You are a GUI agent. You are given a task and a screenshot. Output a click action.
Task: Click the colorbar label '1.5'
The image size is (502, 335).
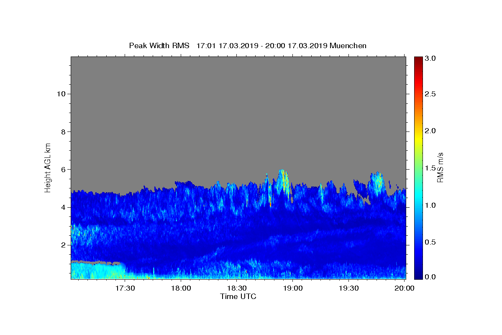430,168
